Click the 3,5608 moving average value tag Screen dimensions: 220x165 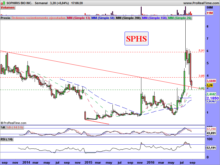click(211, 81)
